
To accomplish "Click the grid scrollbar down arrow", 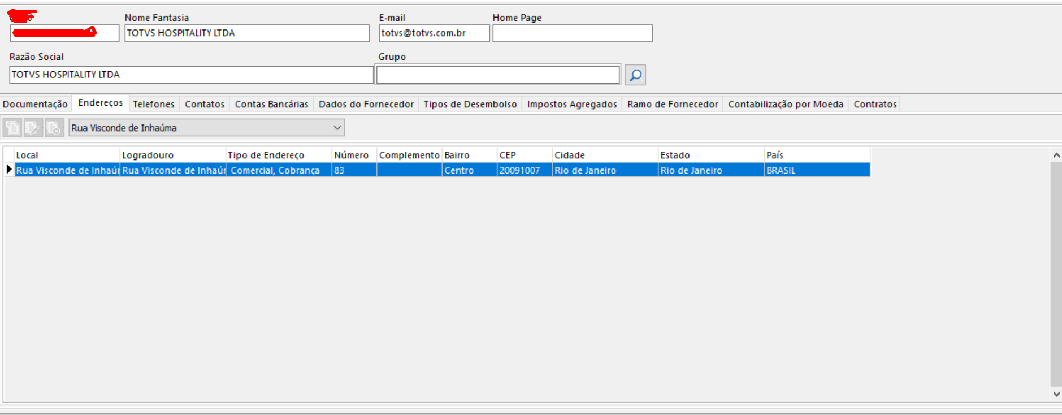I will [1056, 395].
